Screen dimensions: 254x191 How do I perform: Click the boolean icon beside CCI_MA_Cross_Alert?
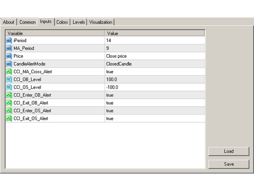[x=9, y=72]
